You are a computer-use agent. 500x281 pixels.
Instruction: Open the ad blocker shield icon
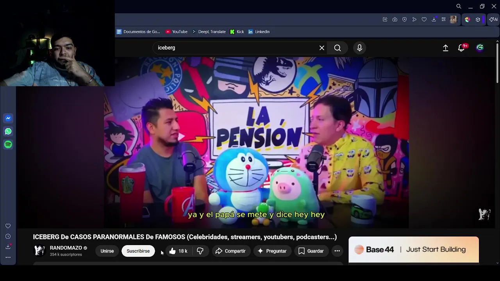(x=405, y=20)
